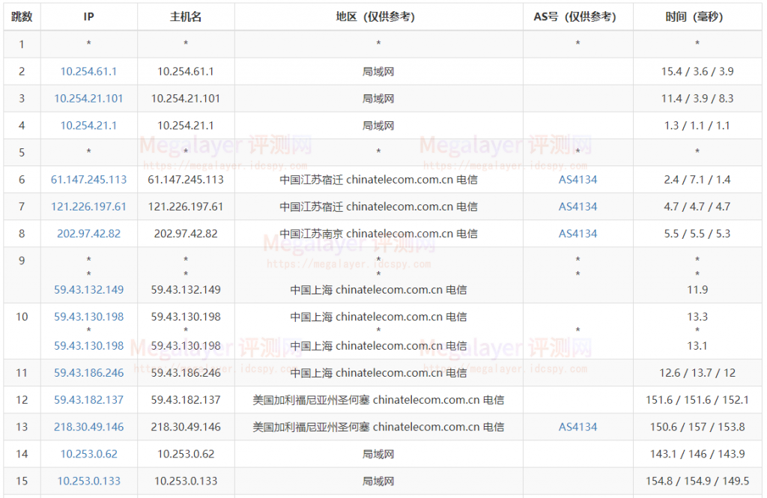Click time value 12.6 / 13.7 / 12

pyautogui.click(x=697, y=373)
